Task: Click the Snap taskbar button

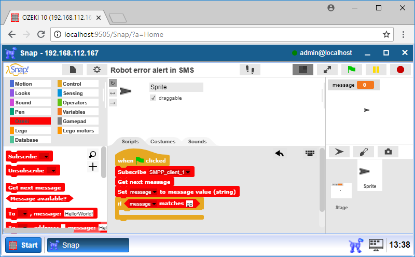Action: click(x=88, y=245)
